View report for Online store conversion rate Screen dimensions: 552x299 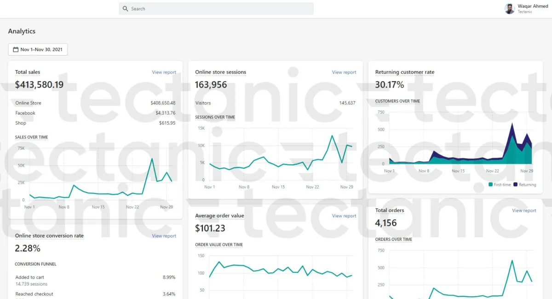tap(164, 236)
